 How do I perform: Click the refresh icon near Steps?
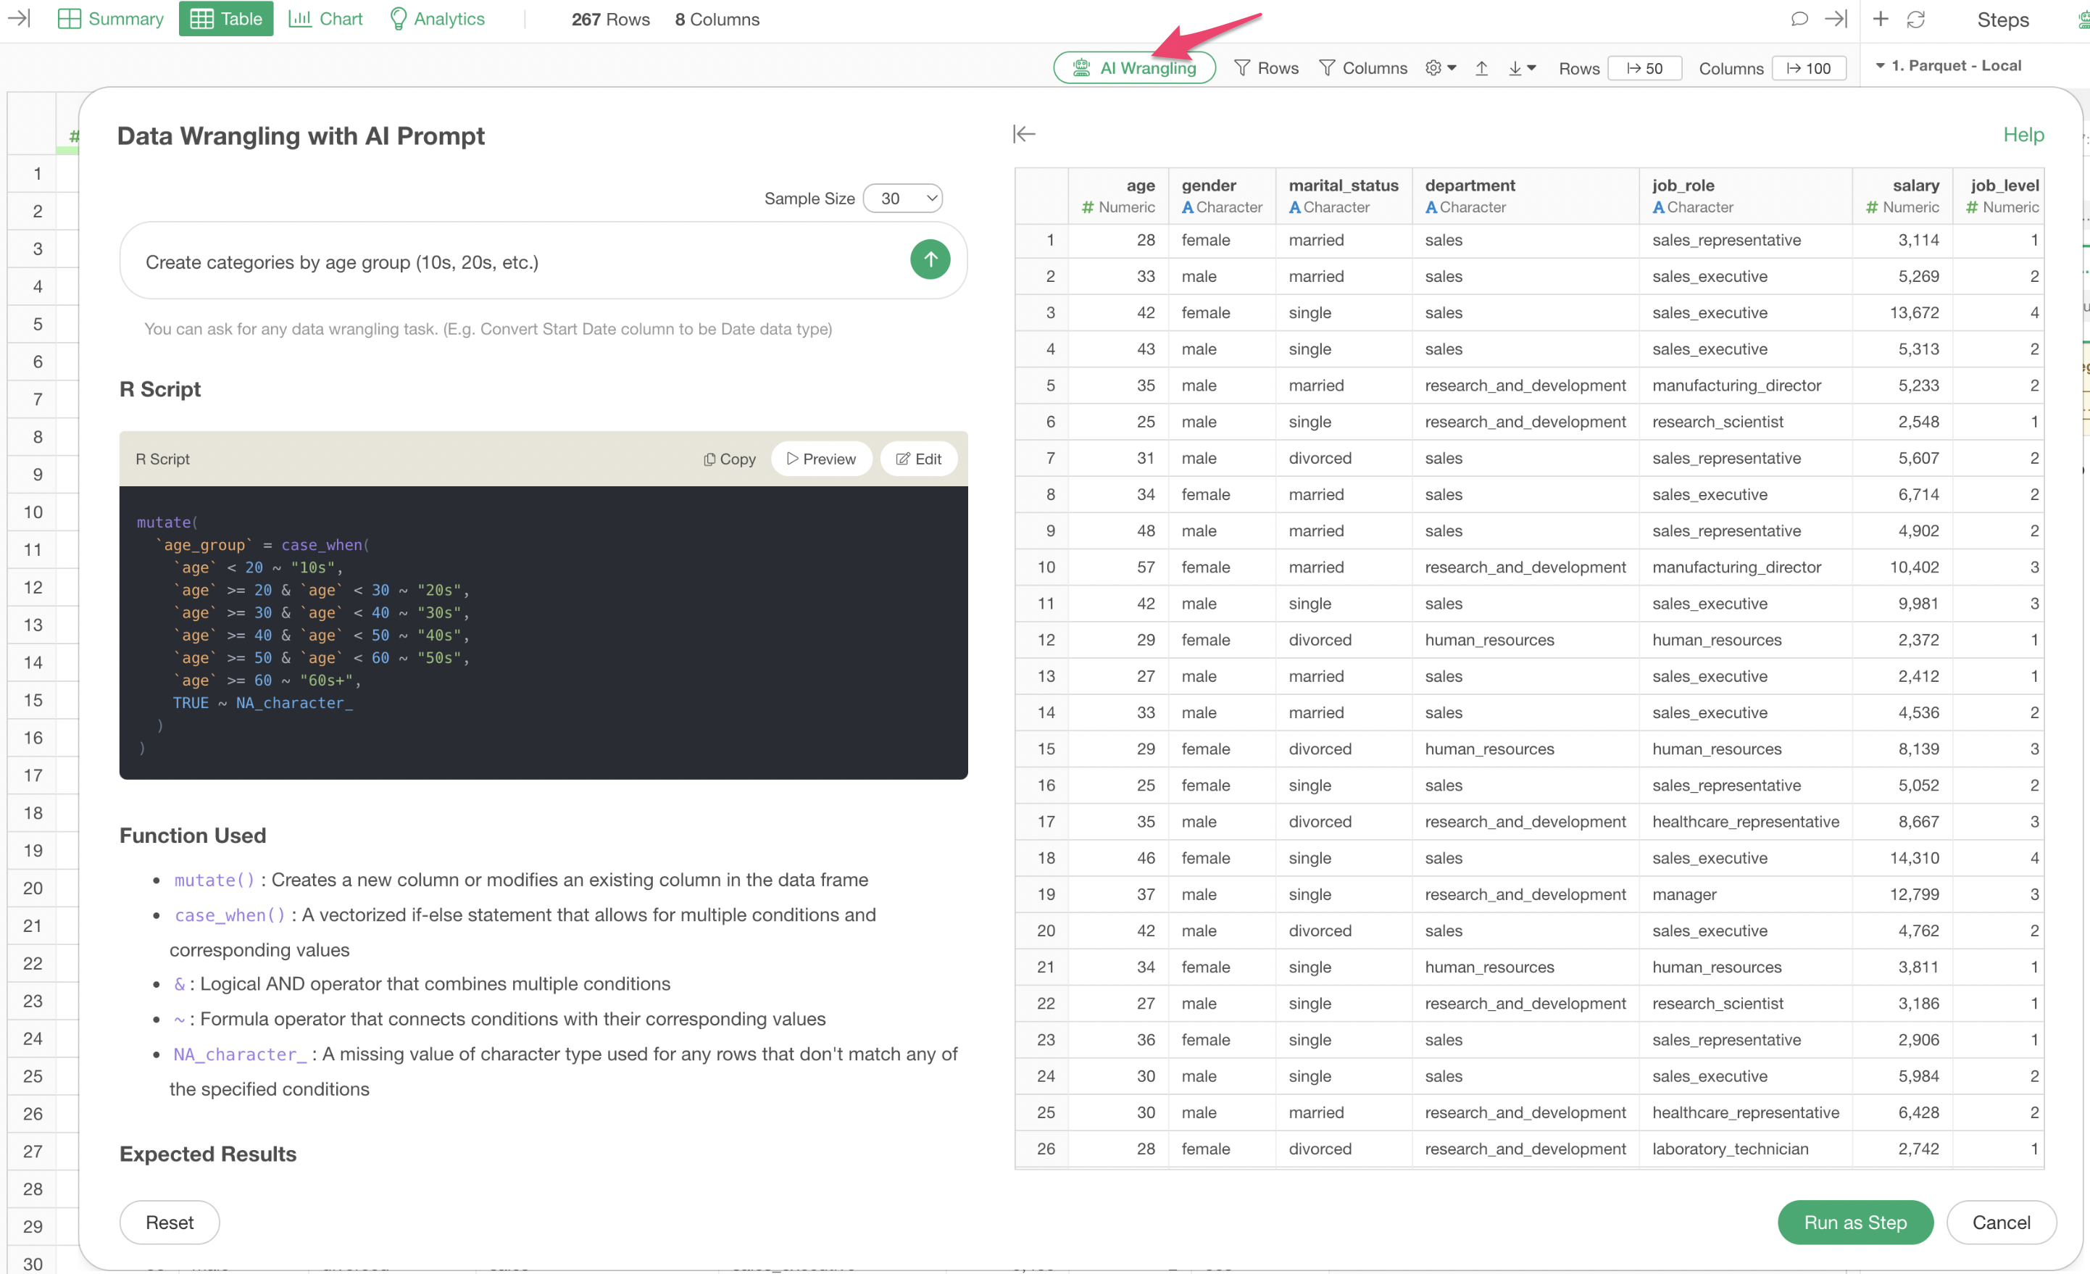[x=1915, y=20]
